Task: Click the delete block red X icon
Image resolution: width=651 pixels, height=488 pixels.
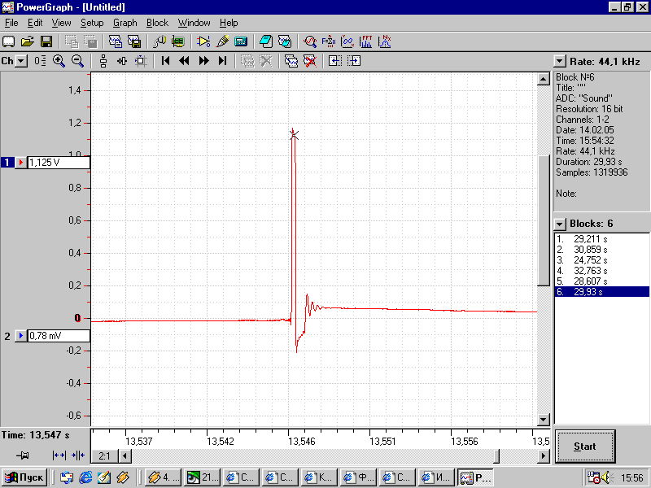Action: coord(310,61)
